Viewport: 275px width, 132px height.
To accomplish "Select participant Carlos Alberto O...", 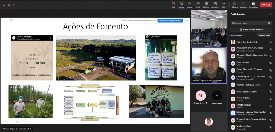I will coord(251,70).
